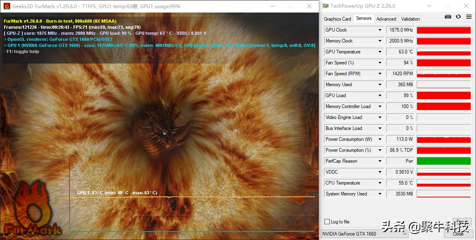The height and width of the screenshot is (240, 476).
Task: Open the Memory Controller Load dropdown
Action: 380,106
